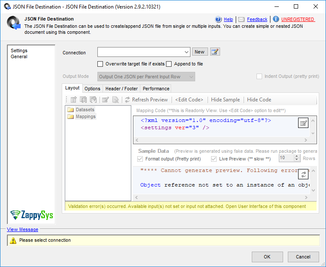Screen dimensions: 326x267
Task: Click the sample Rows number field
Action: (x=286, y=158)
